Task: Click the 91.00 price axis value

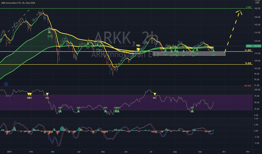Action: coord(258,85)
